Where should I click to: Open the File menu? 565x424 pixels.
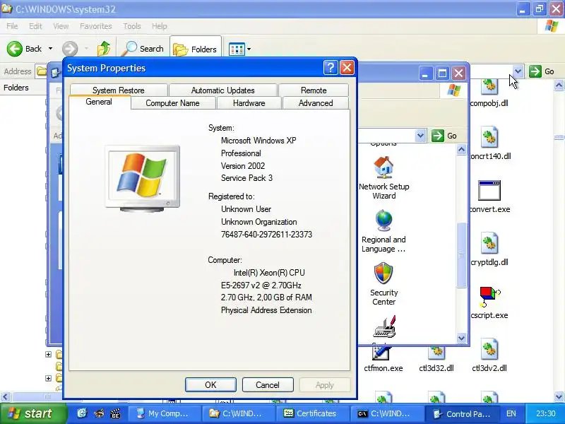12,26
